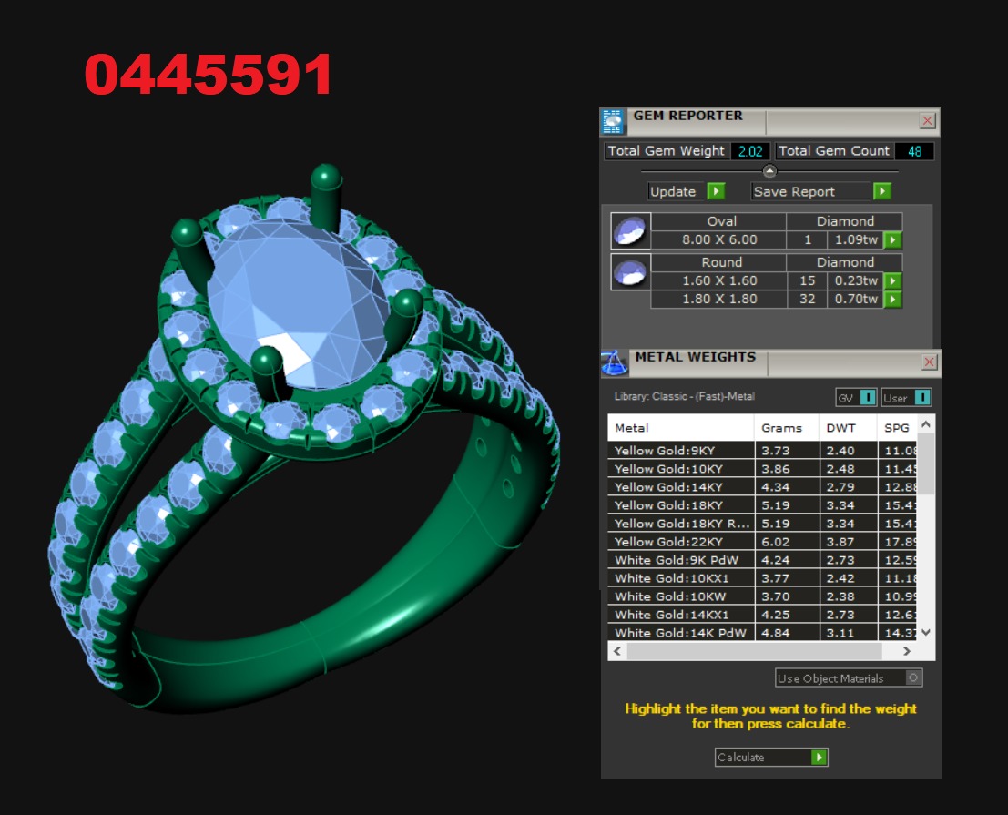The height and width of the screenshot is (815, 1008).
Task: Click the 1.80 X 1.80 round size cell
Action: 719,299
